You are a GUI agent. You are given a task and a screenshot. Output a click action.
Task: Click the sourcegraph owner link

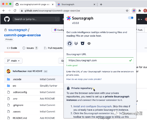pos(18,30)
